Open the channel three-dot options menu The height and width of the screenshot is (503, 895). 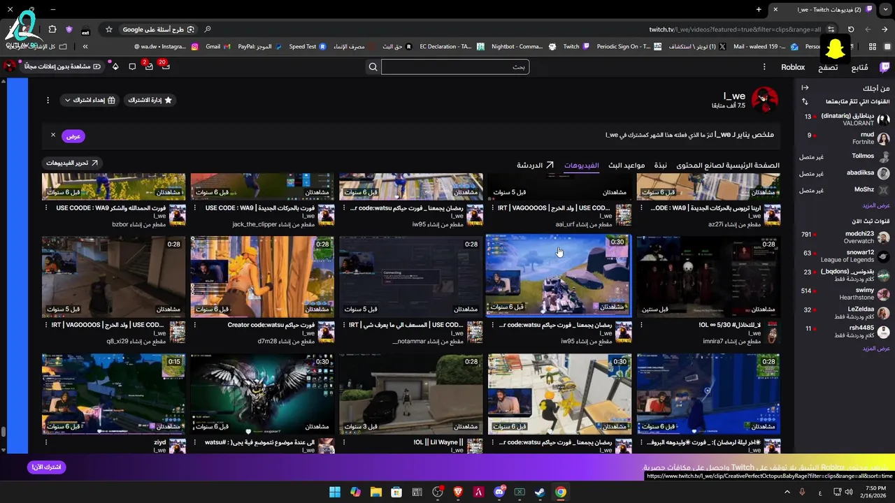(x=48, y=100)
